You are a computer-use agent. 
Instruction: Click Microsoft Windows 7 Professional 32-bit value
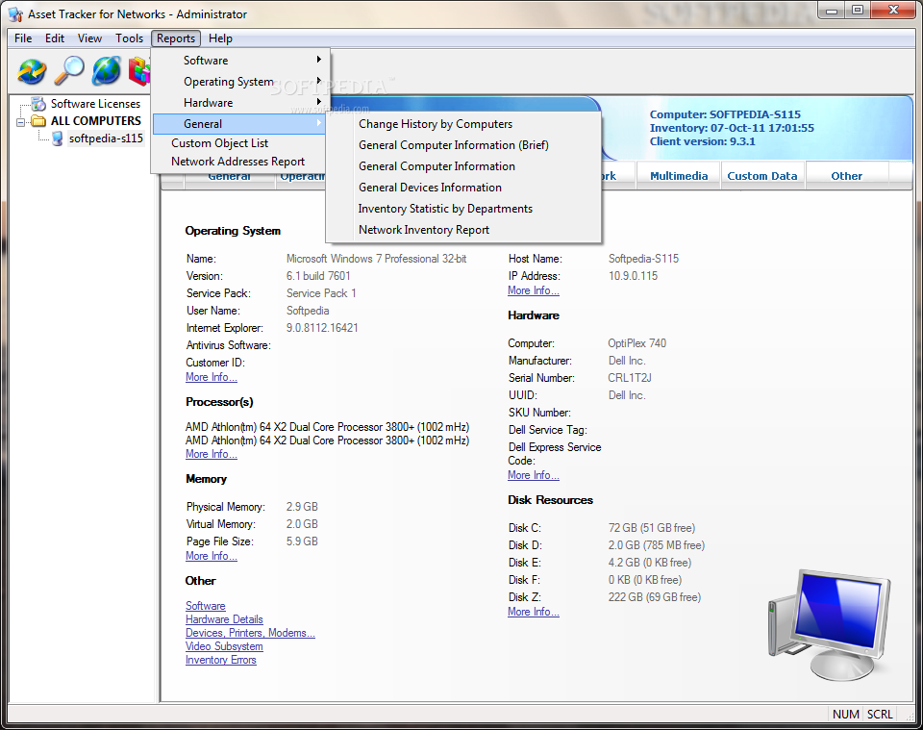376,259
